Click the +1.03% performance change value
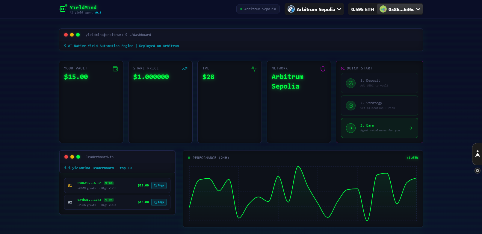 pyautogui.click(x=412, y=158)
